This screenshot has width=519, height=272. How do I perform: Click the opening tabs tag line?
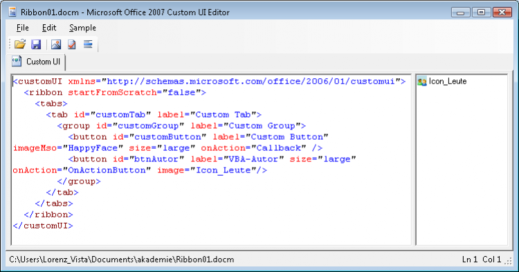[x=51, y=104]
